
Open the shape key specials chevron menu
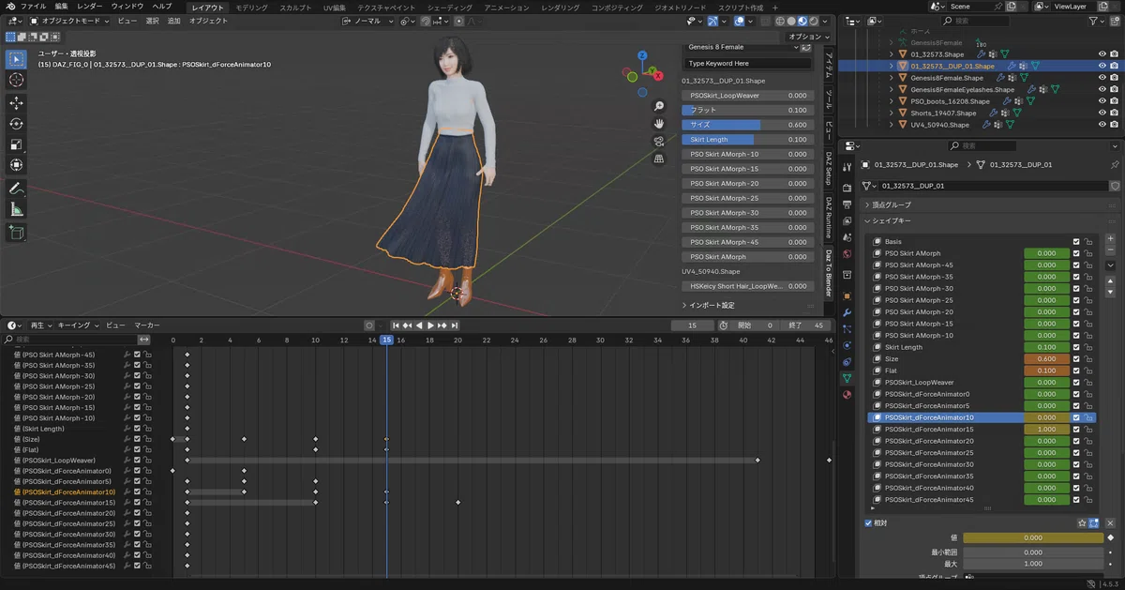tap(1111, 267)
